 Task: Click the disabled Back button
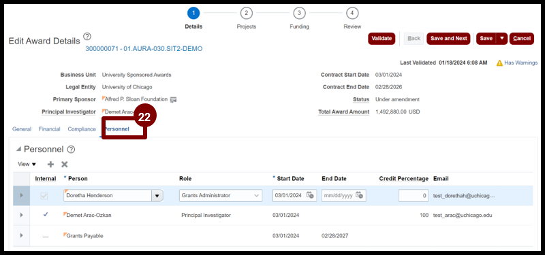414,38
